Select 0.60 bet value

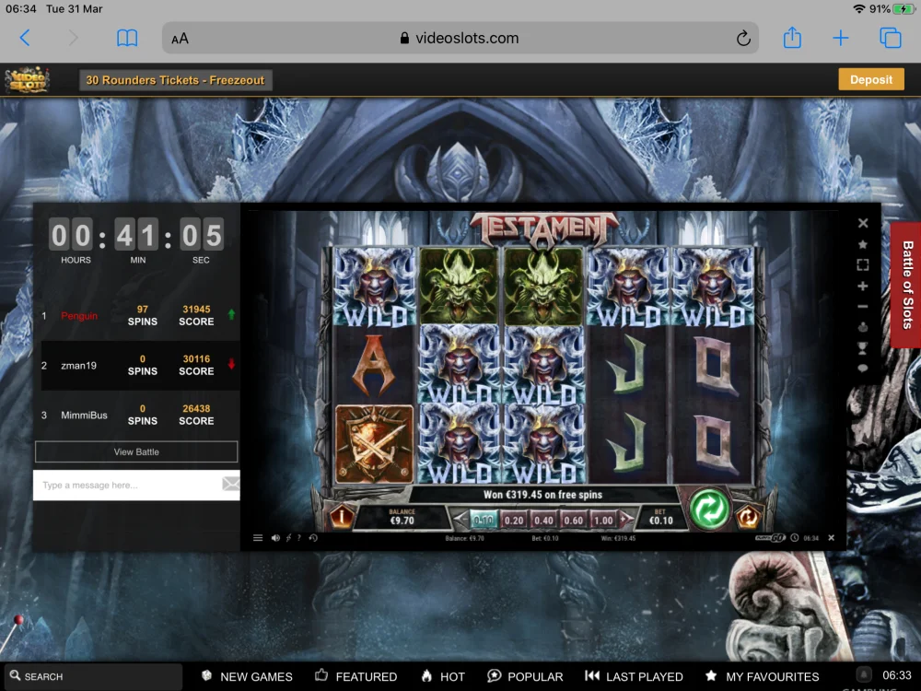click(x=573, y=520)
